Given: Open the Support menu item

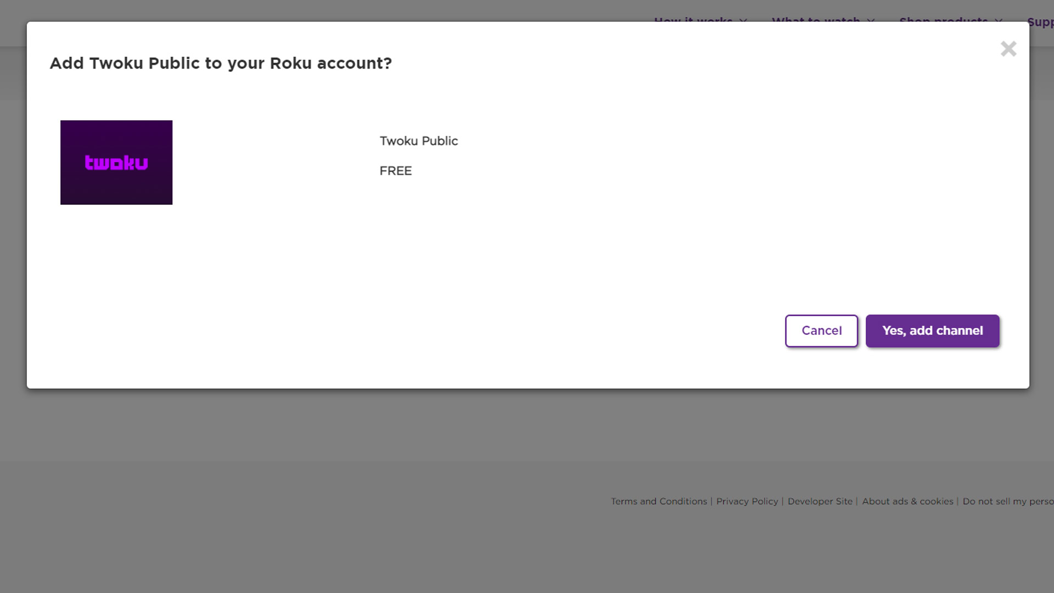Looking at the screenshot, I should click(1041, 22).
